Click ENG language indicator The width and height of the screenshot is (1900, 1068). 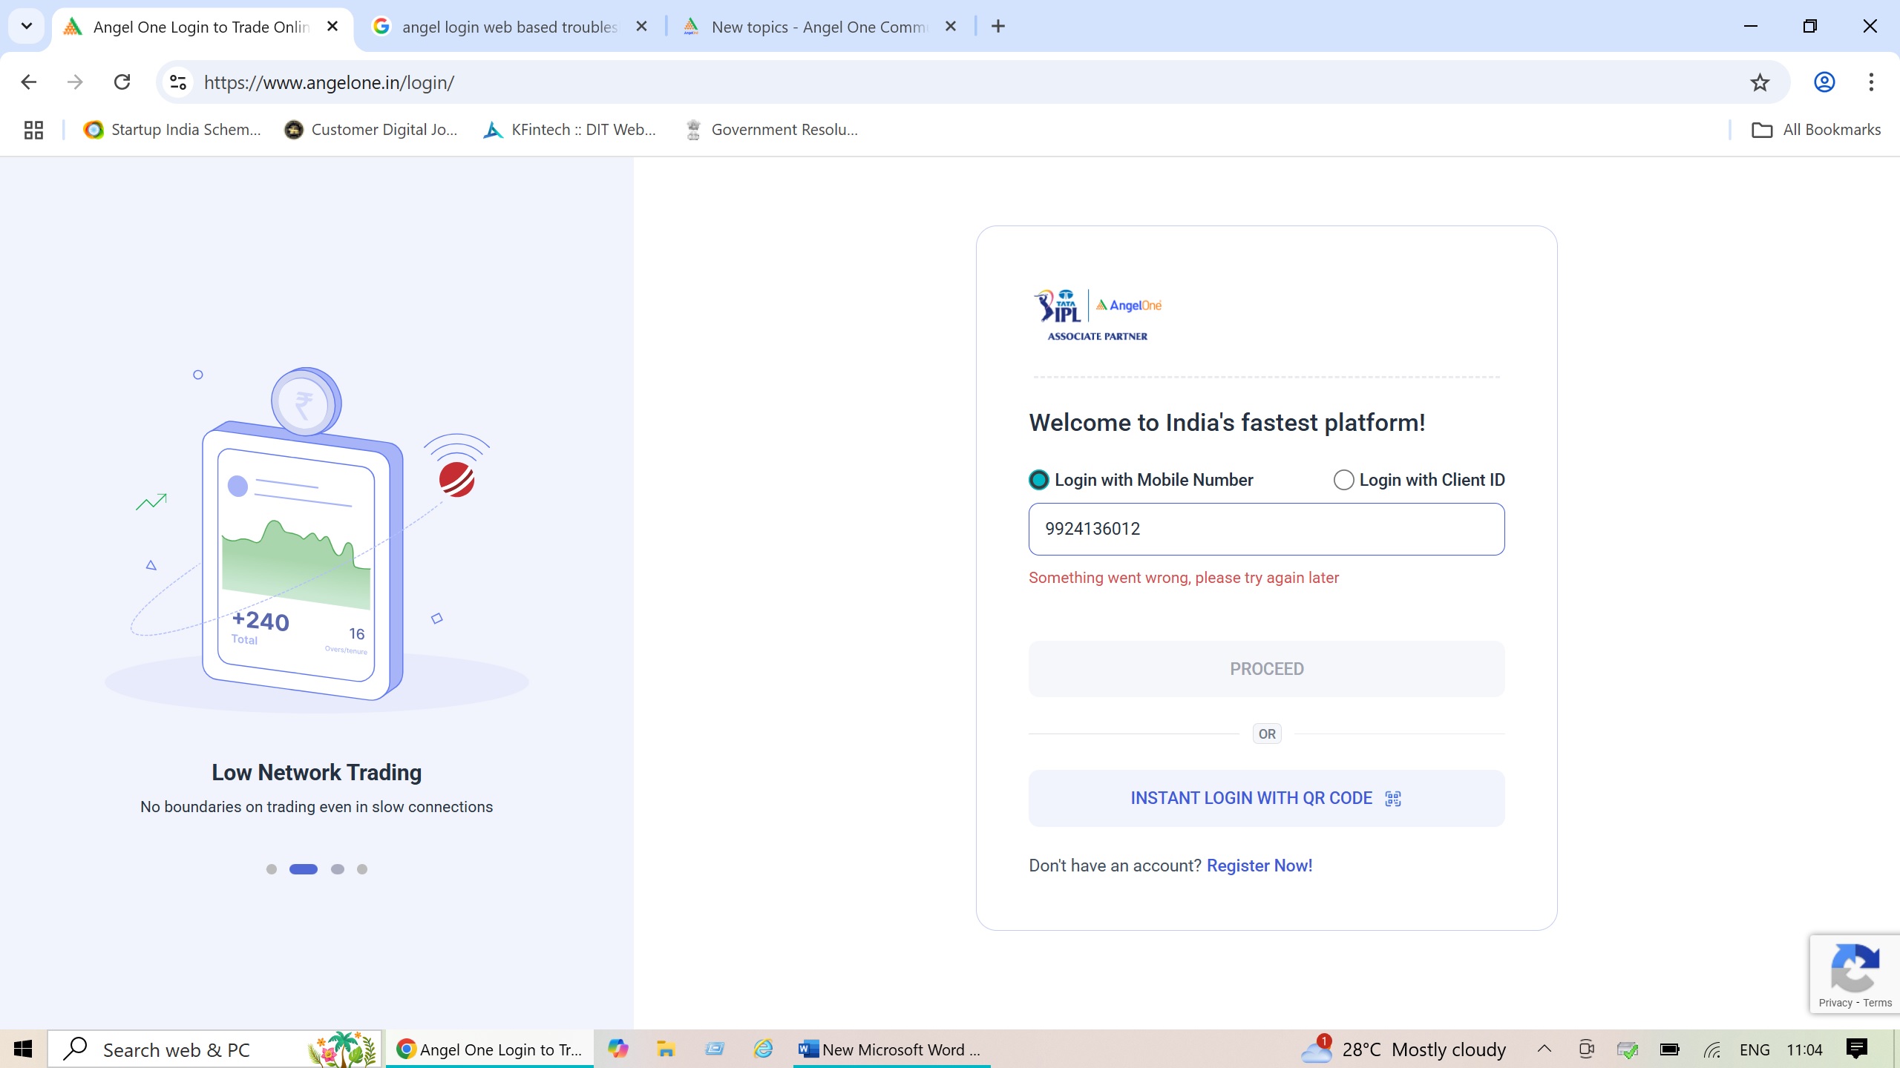(1755, 1049)
